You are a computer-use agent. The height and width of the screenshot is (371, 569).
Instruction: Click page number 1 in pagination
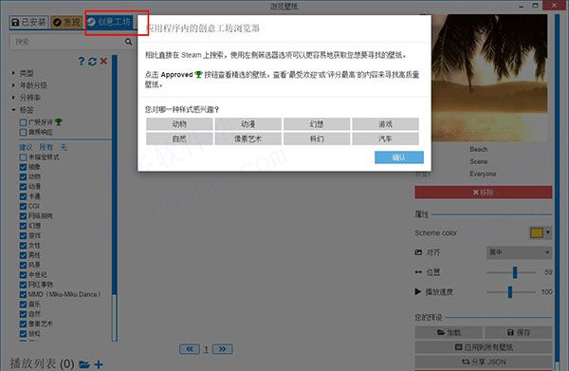pos(206,349)
